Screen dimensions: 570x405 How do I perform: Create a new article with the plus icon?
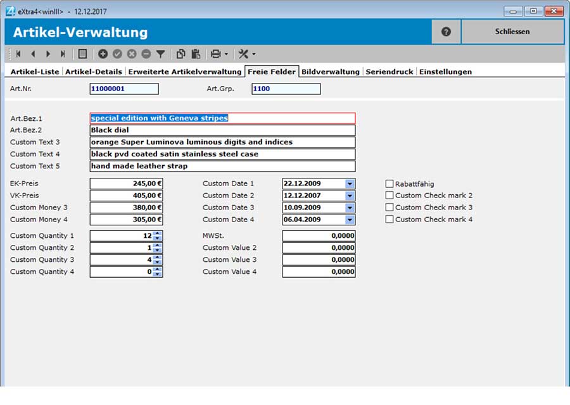click(103, 54)
